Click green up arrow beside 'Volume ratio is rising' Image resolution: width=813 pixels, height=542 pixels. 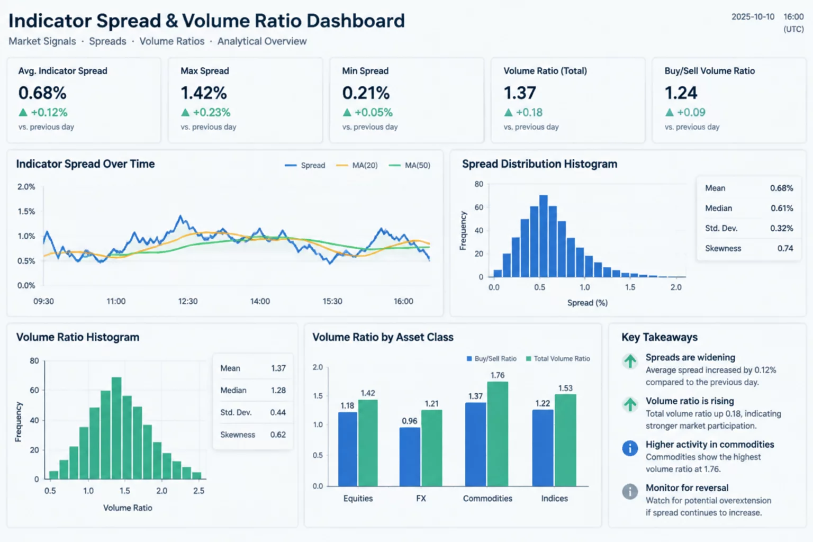tap(630, 405)
